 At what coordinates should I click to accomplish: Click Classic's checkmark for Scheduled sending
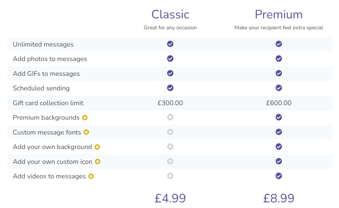[x=170, y=88]
